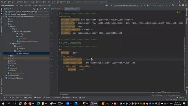Open the SonarLint tool window
188x106 pixels.
tap(56, 97)
